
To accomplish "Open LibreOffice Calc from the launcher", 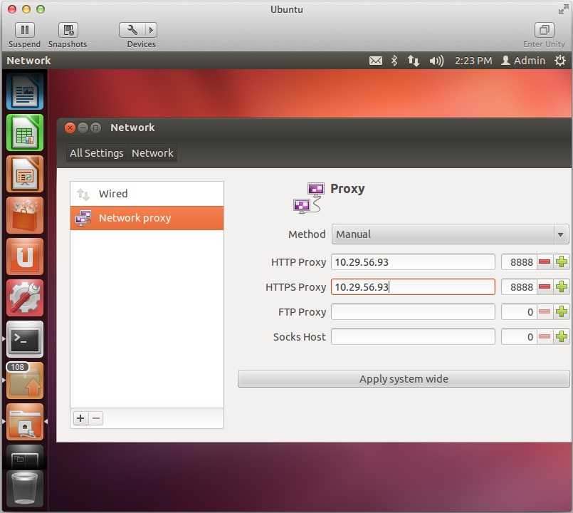I will [x=25, y=133].
